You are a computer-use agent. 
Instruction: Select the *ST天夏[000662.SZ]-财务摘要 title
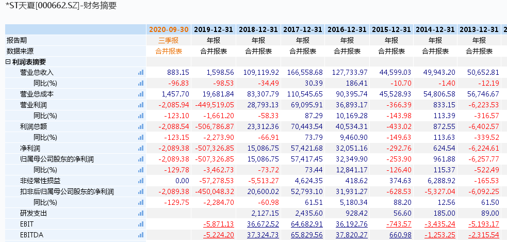pos(61,6)
